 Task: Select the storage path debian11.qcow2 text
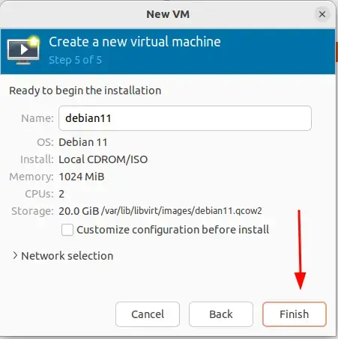[181, 211]
